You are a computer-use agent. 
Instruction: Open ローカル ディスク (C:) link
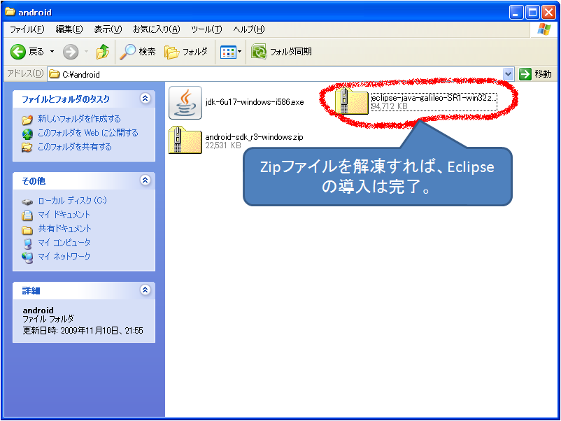coord(72,201)
